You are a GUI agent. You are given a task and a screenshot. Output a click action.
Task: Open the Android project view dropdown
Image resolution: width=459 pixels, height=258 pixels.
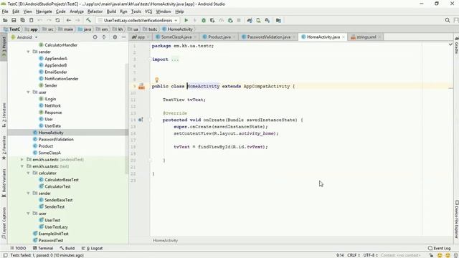point(24,37)
